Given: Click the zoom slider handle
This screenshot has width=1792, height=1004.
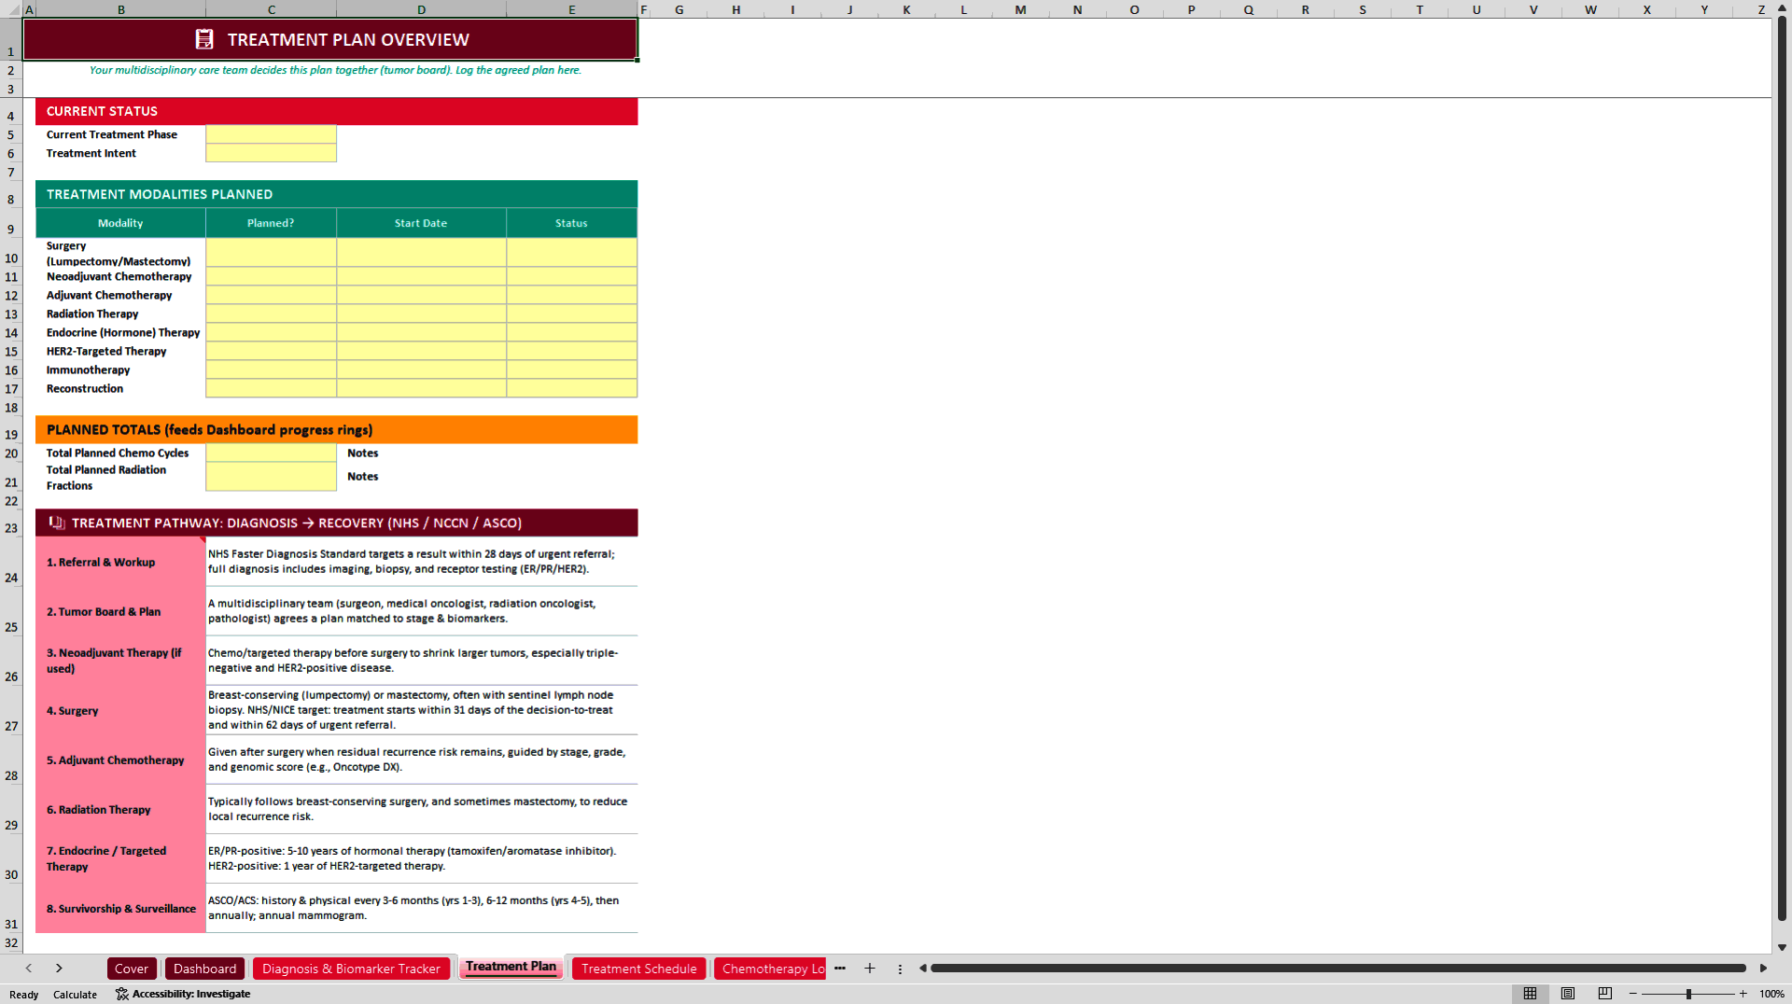Looking at the screenshot, I should (1688, 994).
